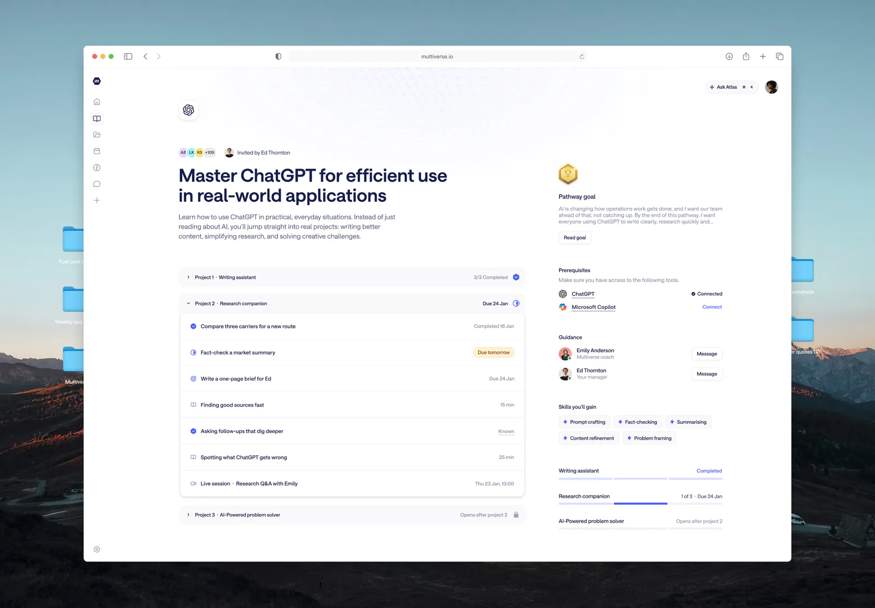Open Finding good sources fast lesson
Viewport: 875px width, 608px height.
click(x=352, y=405)
